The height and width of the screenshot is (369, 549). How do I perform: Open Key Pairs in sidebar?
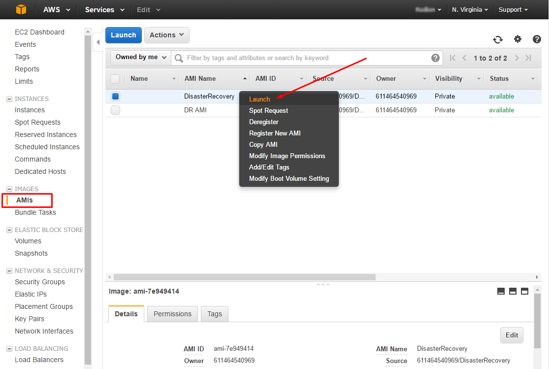coord(30,319)
